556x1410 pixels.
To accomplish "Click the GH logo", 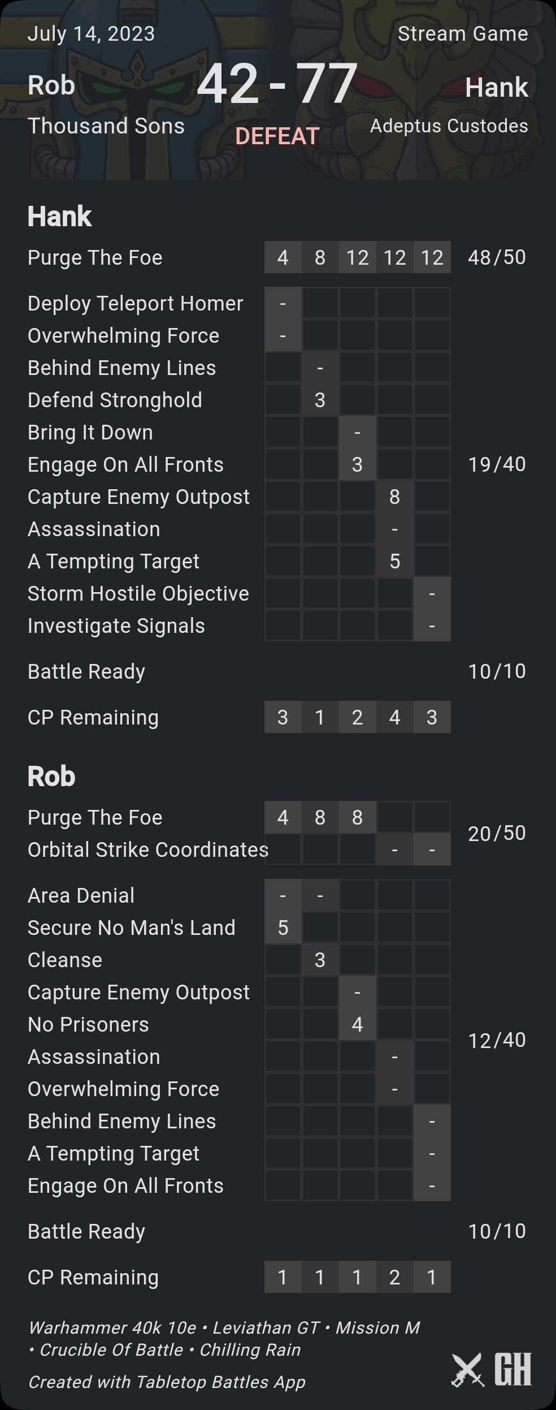I will 512,1369.
